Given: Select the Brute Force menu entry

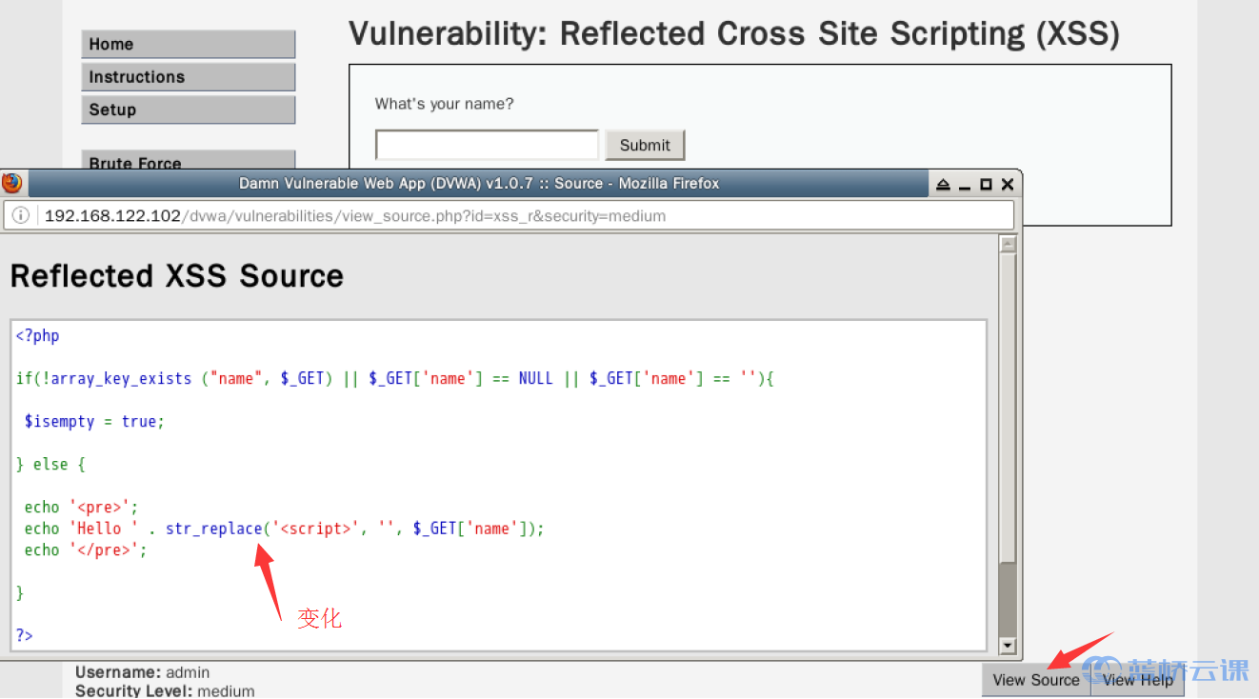Looking at the screenshot, I should click(189, 161).
